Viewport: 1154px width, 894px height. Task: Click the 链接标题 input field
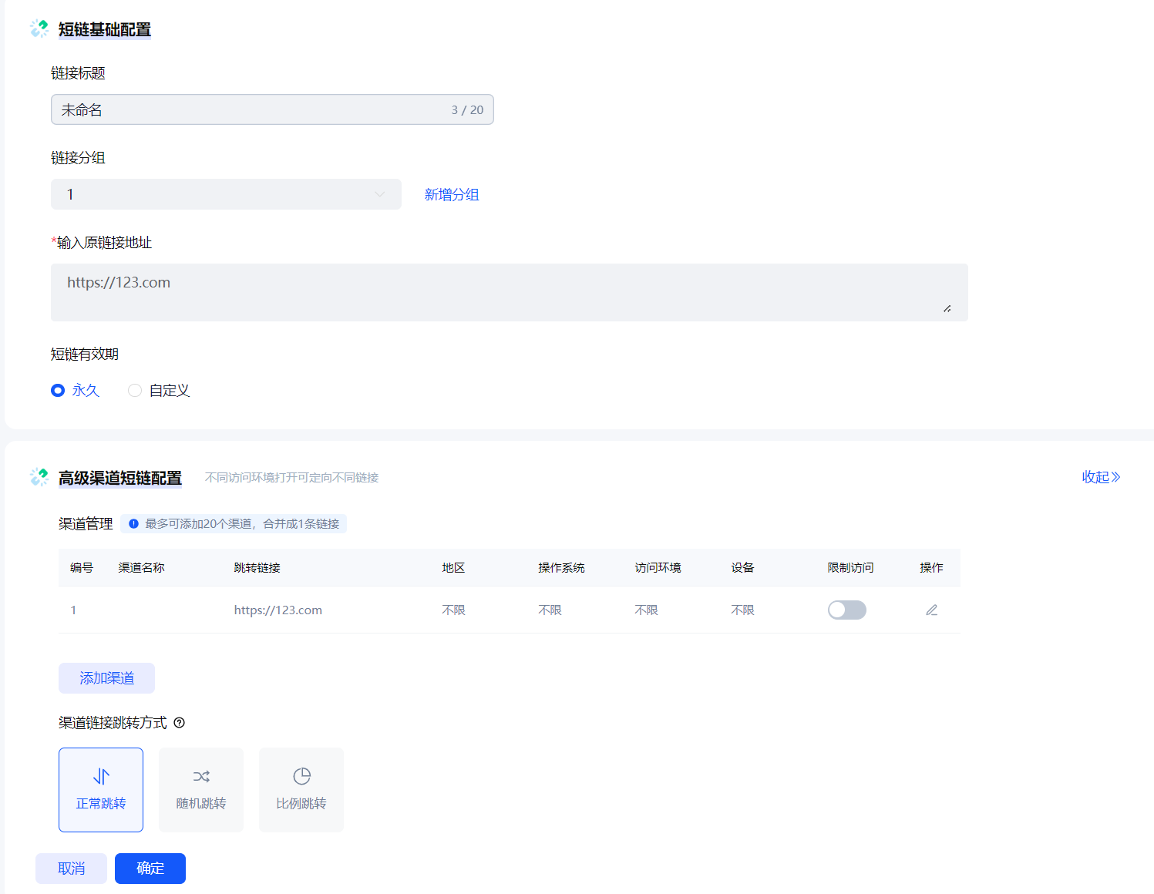pos(254,109)
